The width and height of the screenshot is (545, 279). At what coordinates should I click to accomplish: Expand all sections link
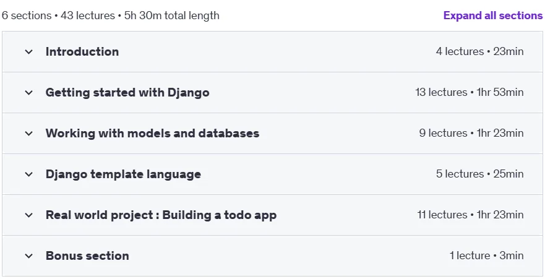tap(493, 15)
